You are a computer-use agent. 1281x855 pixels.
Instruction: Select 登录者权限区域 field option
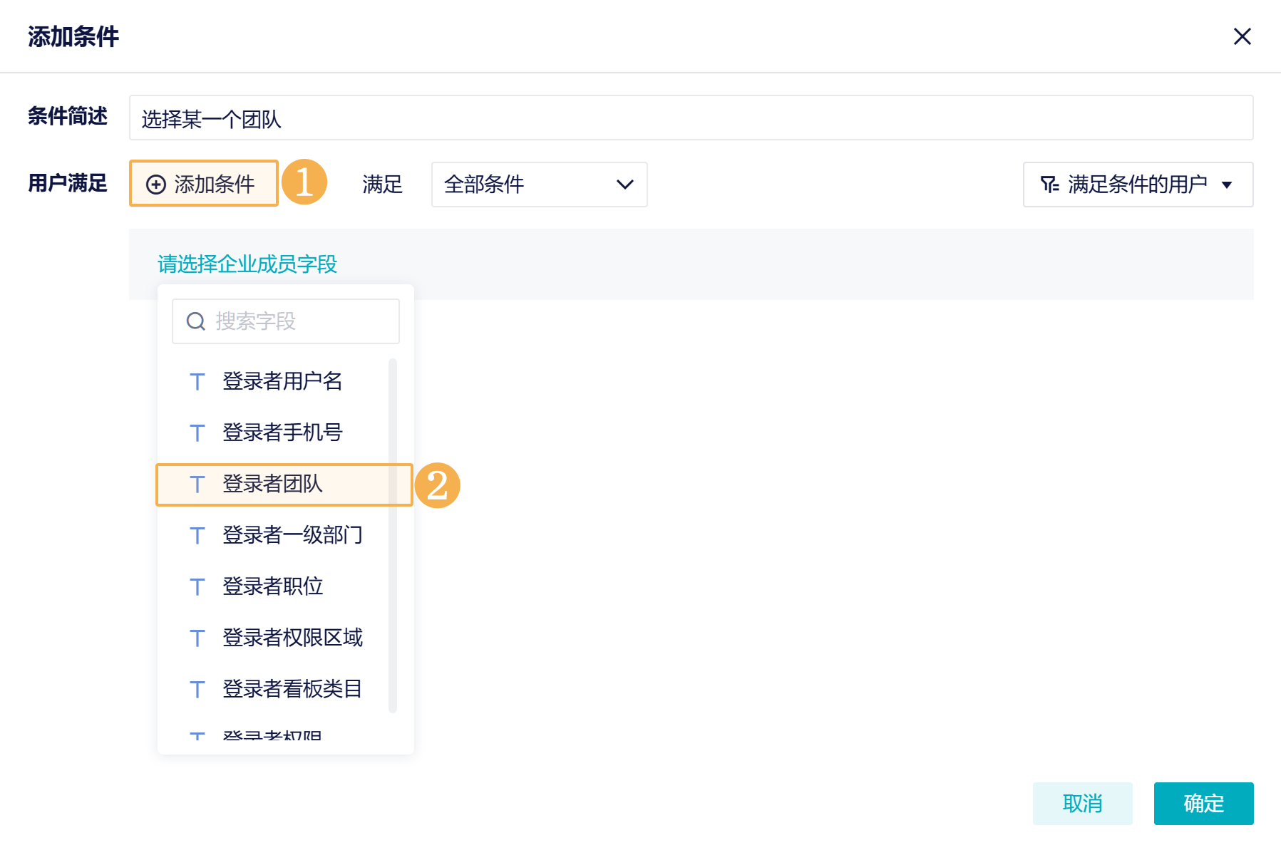click(x=292, y=638)
